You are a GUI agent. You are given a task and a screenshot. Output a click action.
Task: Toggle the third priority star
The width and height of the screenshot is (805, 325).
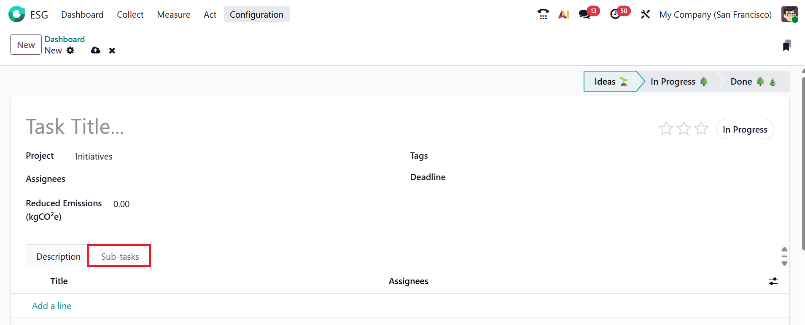pyautogui.click(x=701, y=128)
